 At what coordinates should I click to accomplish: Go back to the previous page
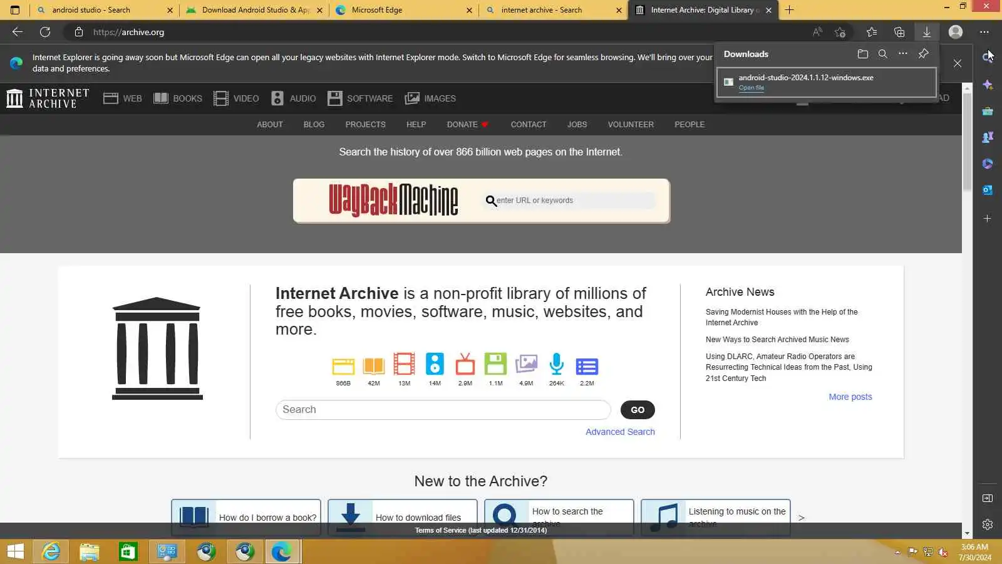18,32
